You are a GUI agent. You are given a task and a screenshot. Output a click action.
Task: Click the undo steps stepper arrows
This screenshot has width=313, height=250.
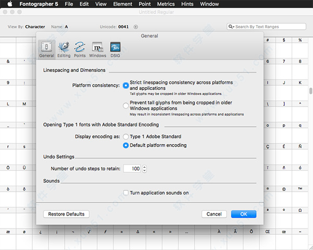tap(145, 169)
